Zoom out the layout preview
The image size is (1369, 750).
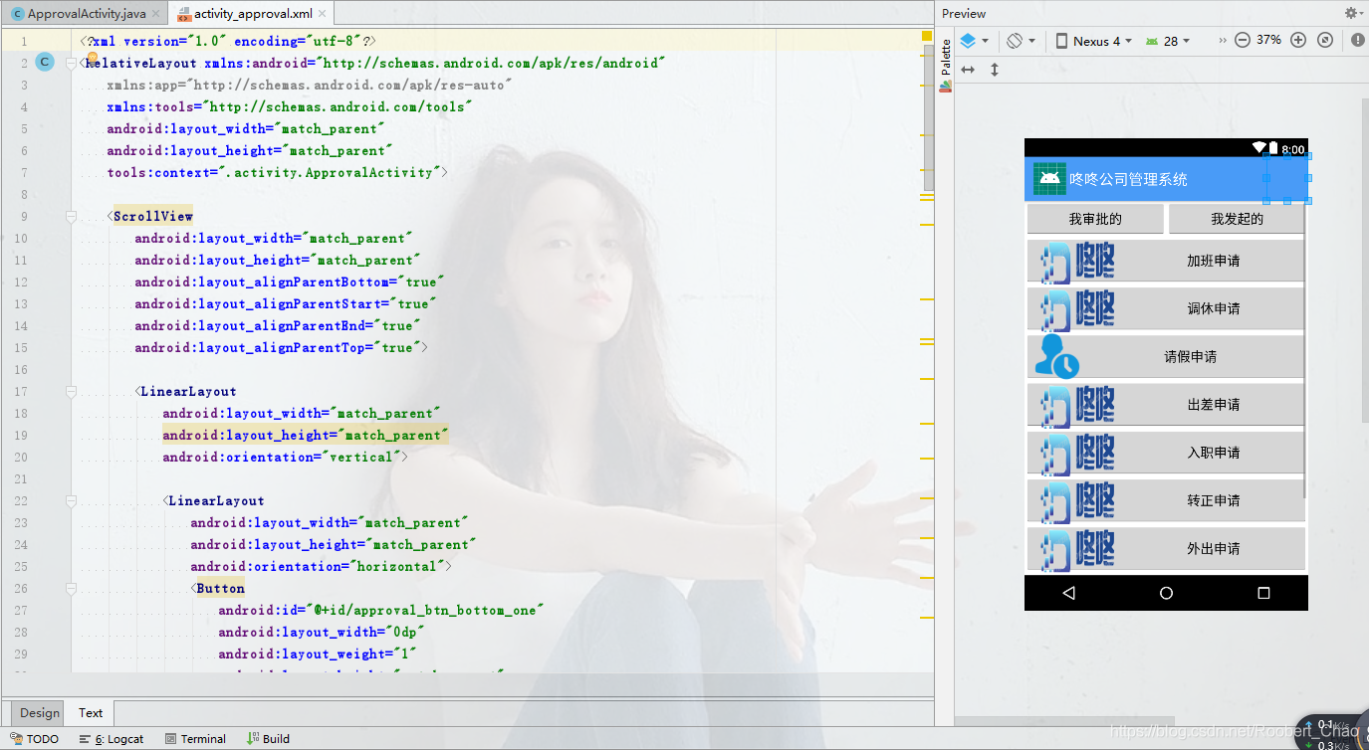(1243, 41)
